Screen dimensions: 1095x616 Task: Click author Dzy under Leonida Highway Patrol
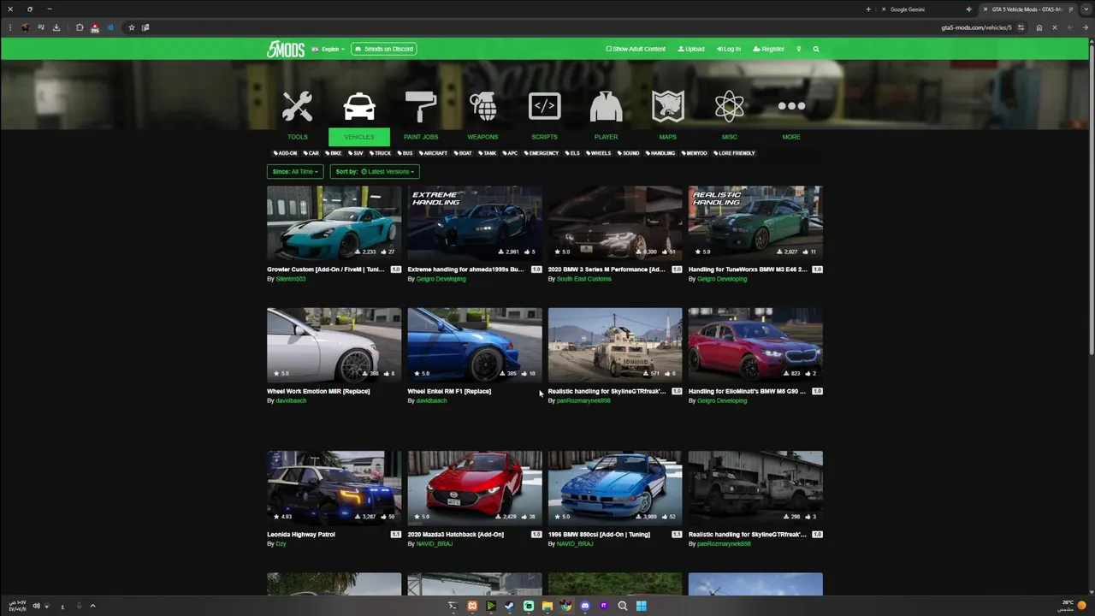pyautogui.click(x=281, y=544)
